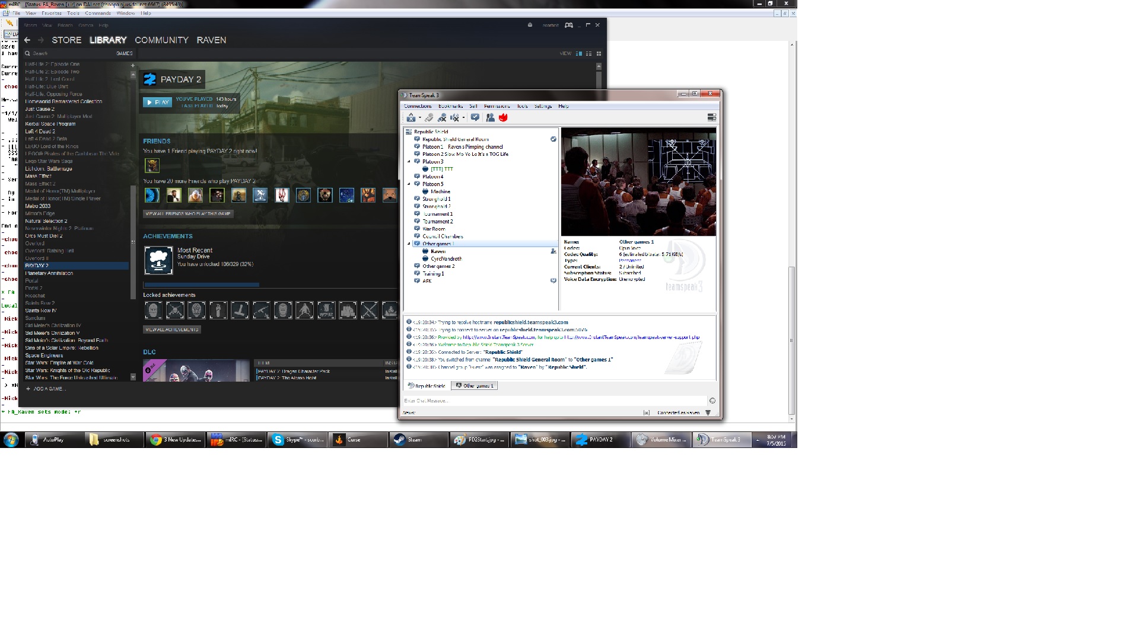Open dropdown arrow beside away status icon
Image resolution: width=1139 pixels, height=640 pixels.
[420, 118]
